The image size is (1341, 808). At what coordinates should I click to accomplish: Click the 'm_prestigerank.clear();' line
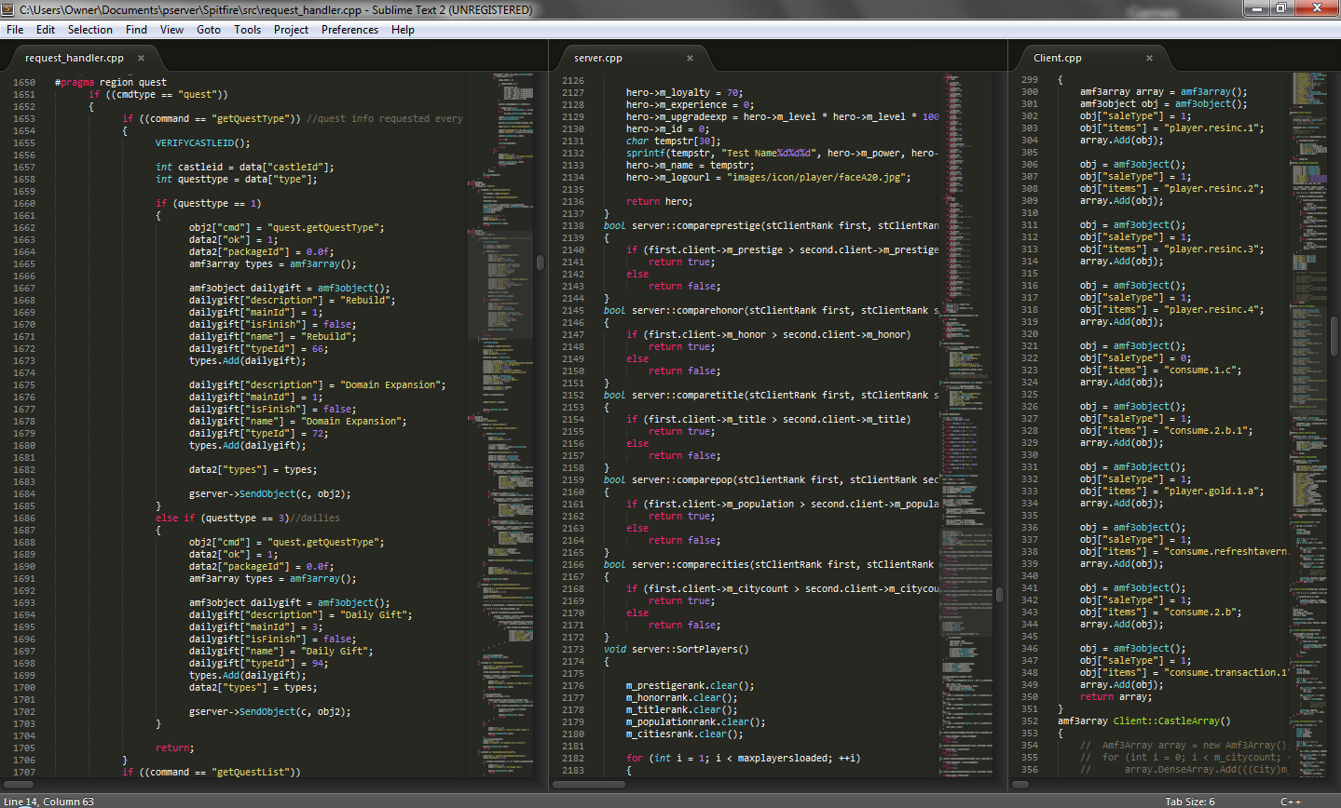[x=691, y=685]
